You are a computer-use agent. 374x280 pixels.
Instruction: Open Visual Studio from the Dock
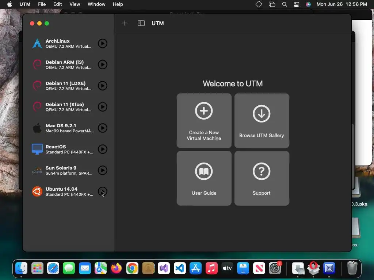164,268
